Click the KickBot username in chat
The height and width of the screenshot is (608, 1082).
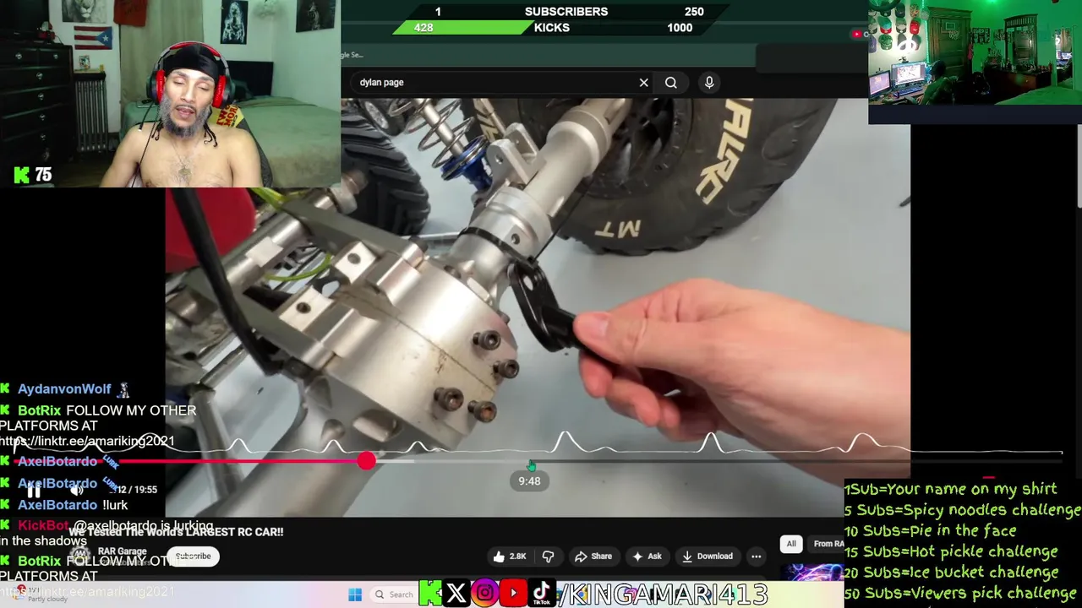click(42, 526)
